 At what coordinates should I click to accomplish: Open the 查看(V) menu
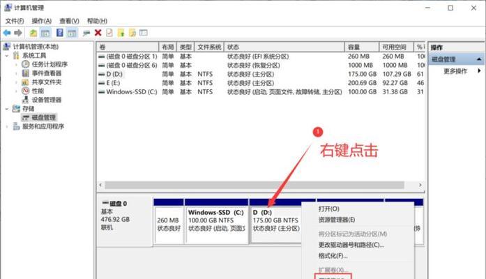pos(69,21)
